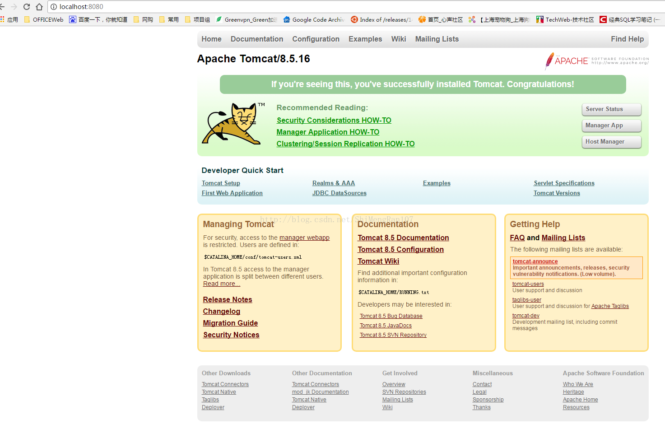Click the Host Manager button

(x=612, y=142)
